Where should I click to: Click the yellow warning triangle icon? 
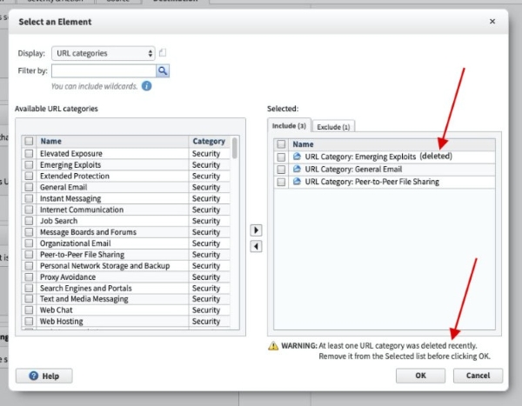[x=272, y=345]
